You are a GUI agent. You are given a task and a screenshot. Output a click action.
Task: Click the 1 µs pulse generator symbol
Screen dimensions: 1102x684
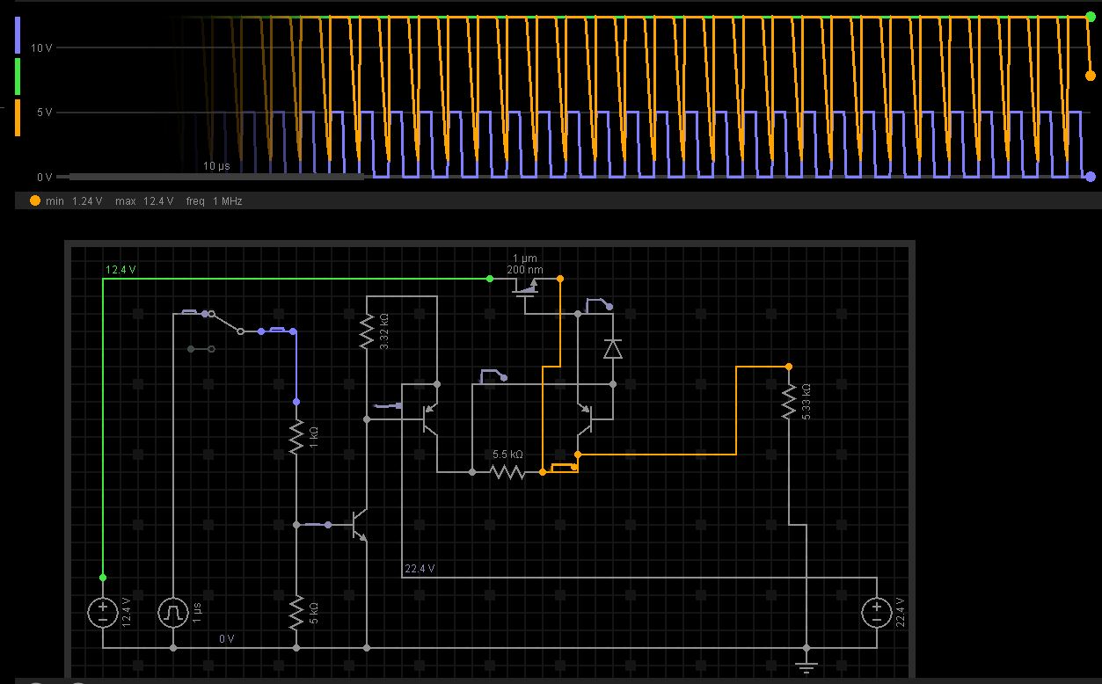point(173,611)
